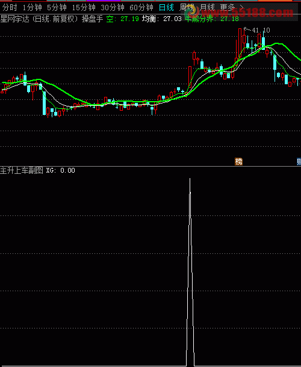301x367 pixels.
Task: Select the 30分钟 period tab
Action: [113, 8]
